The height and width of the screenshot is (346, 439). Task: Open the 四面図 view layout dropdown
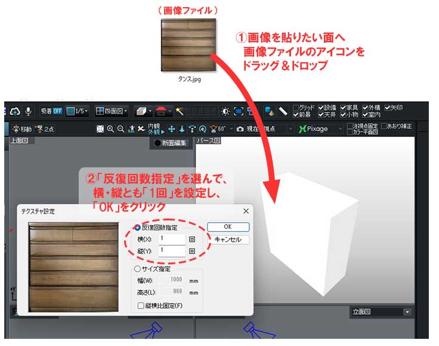[x=112, y=111]
